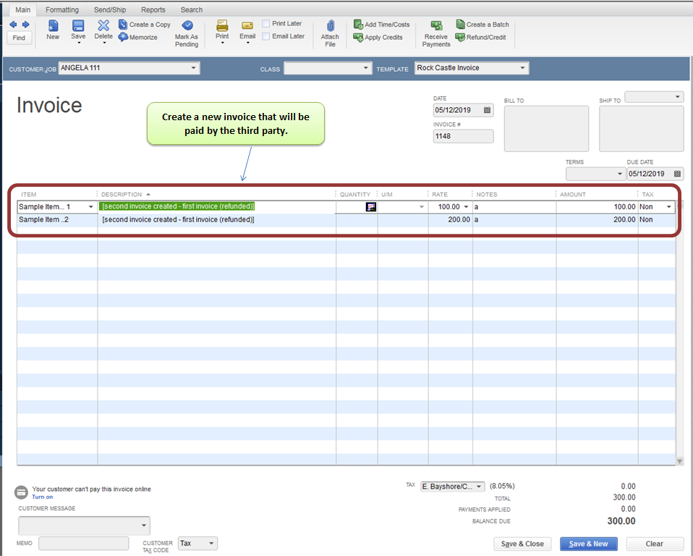Check the Email Later box
Image resolution: width=693 pixels, height=556 pixels.
point(266,36)
